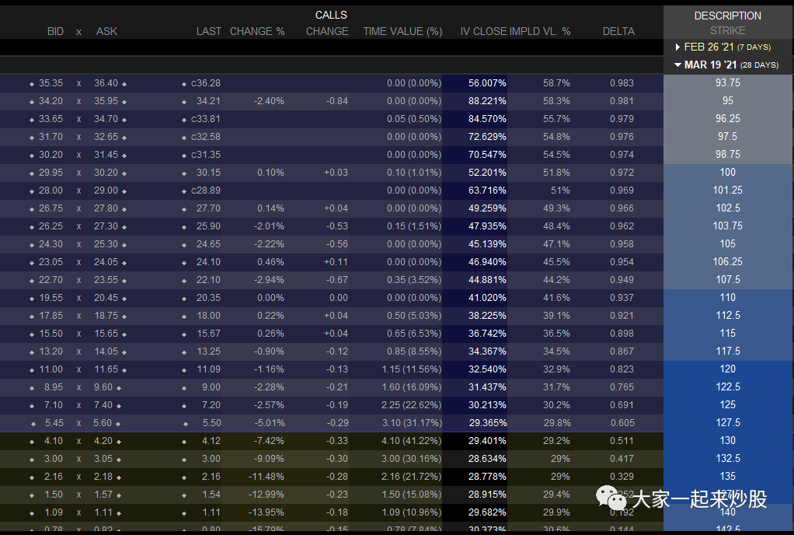Click the CHANGE % column header
Viewport: 794px width, 535px height.
[x=257, y=31]
